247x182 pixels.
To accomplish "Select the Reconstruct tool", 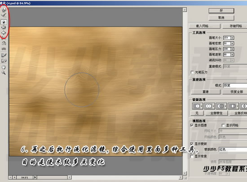I will tap(4, 15).
